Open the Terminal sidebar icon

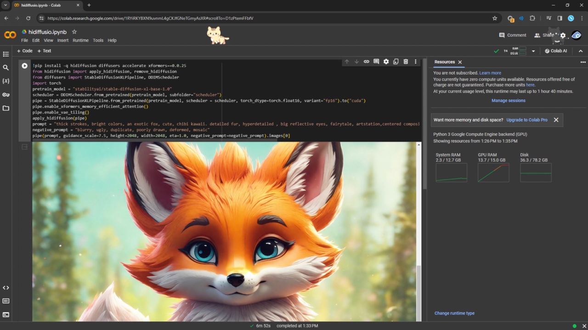tap(6, 315)
